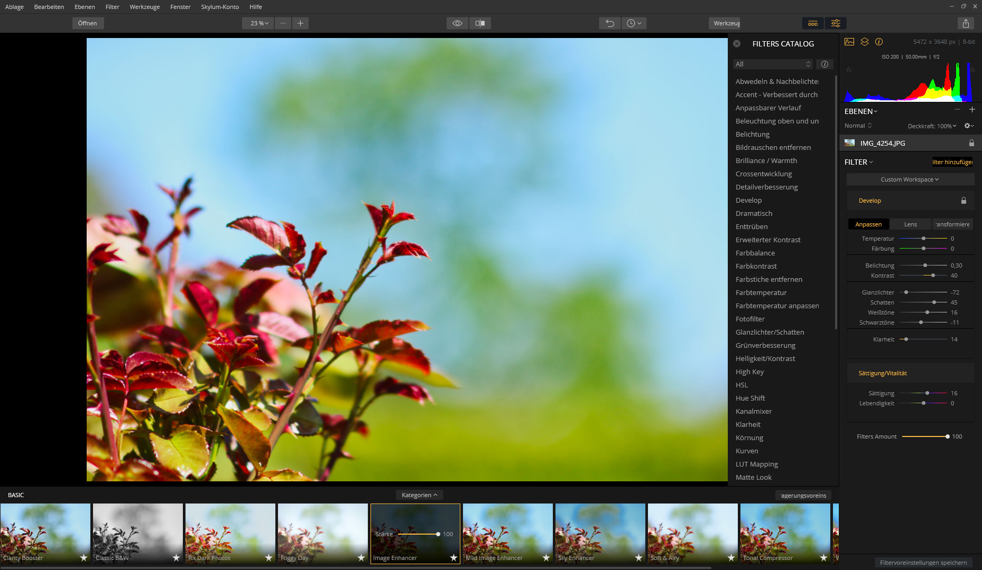This screenshot has width=982, height=570.
Task: Click the Filter hinzufügen button
Action: click(952, 162)
